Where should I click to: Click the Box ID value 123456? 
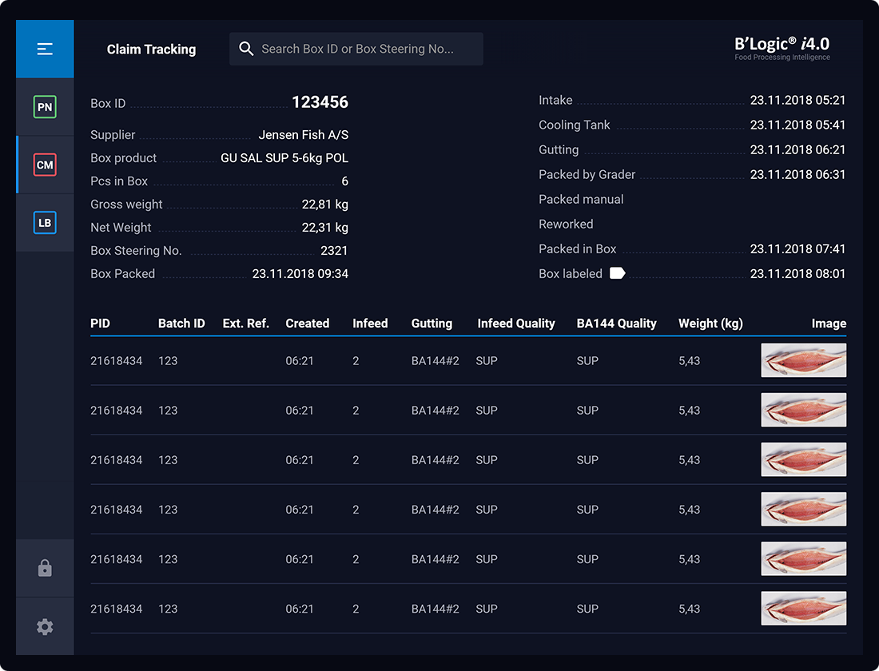click(x=320, y=102)
